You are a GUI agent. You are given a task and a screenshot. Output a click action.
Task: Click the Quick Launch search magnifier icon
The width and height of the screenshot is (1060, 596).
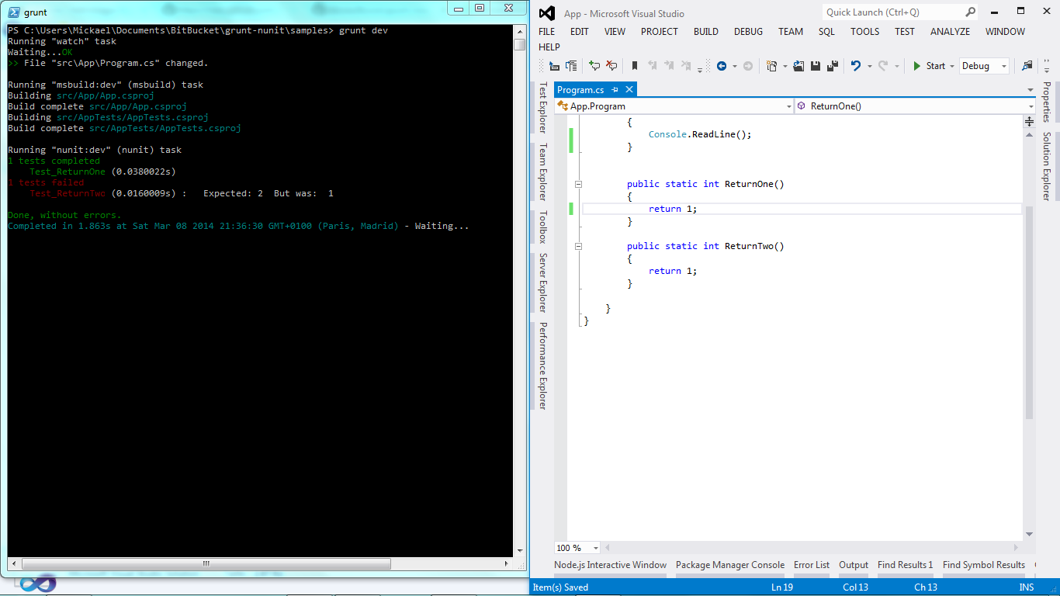[x=970, y=12]
